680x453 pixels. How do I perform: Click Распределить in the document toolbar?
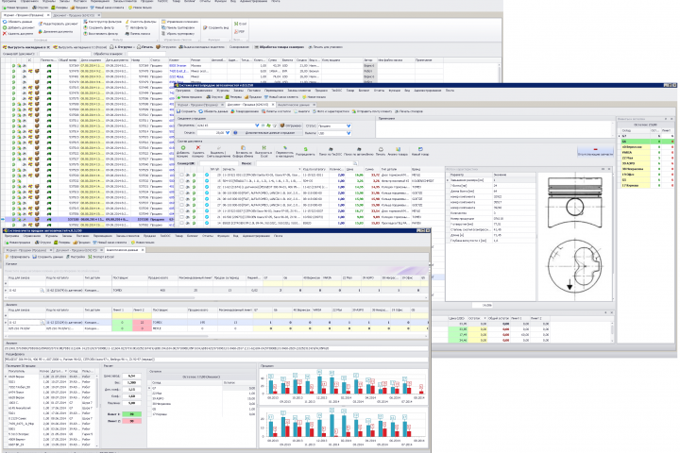pyautogui.click(x=305, y=151)
